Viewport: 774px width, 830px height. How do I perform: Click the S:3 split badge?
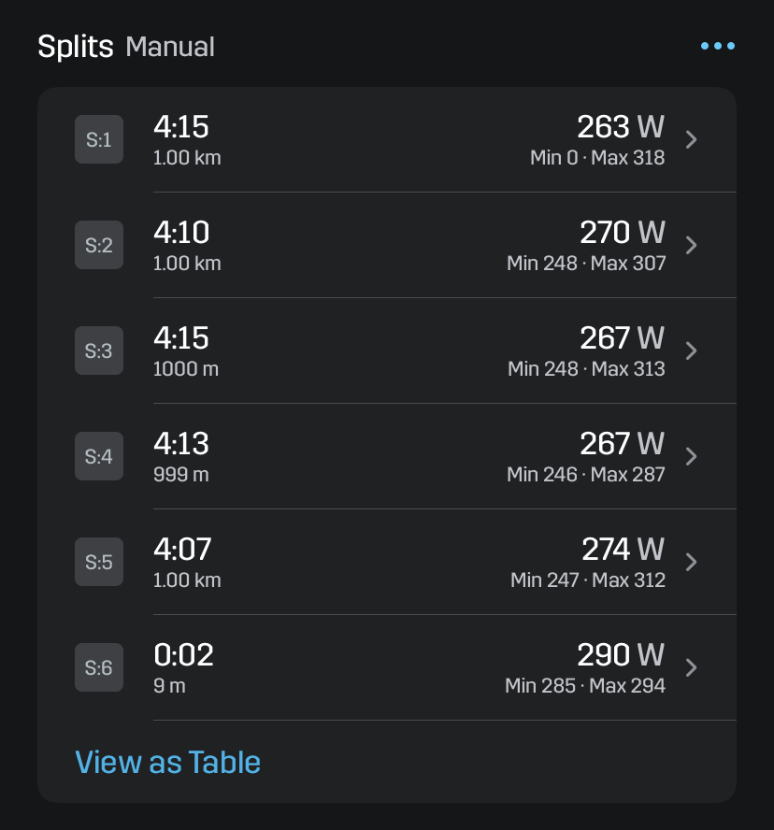[99, 351]
